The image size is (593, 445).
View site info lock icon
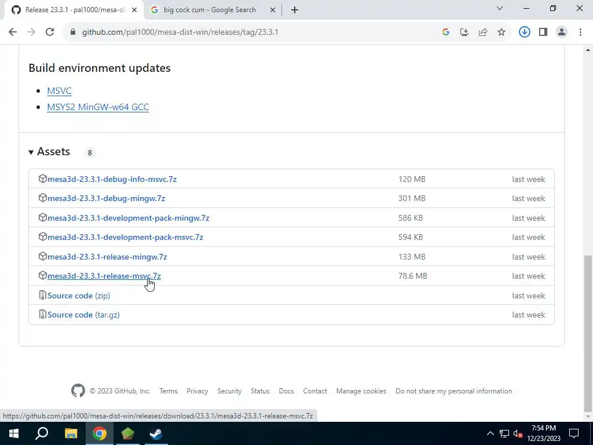(72, 32)
